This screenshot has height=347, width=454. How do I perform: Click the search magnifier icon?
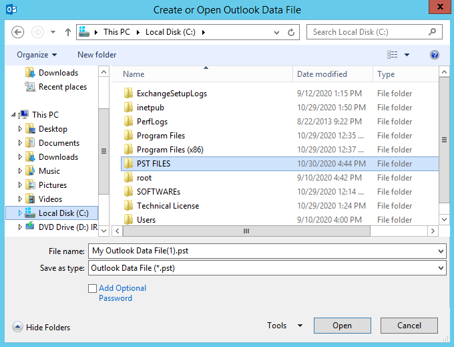point(433,32)
